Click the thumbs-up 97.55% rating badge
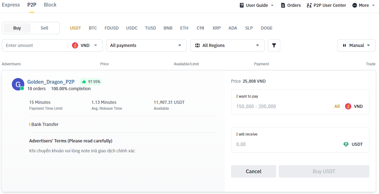Image resolution: width=379 pixels, height=194 pixels. tap(91, 82)
